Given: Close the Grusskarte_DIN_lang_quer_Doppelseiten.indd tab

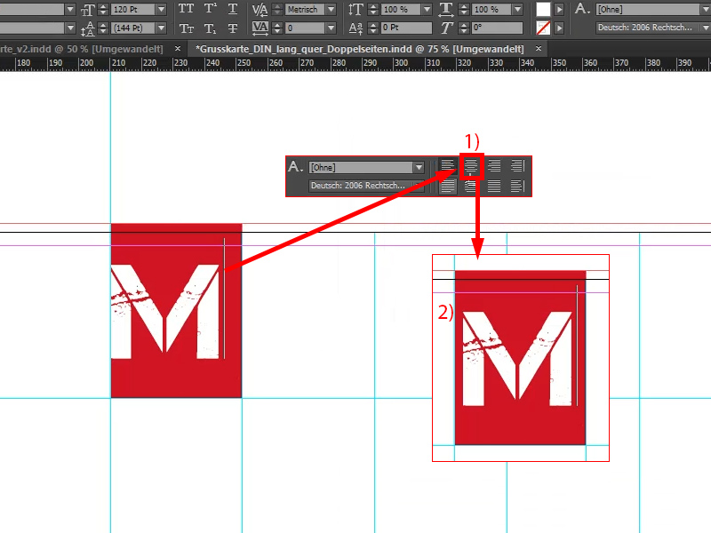Looking at the screenshot, I should tap(539, 49).
